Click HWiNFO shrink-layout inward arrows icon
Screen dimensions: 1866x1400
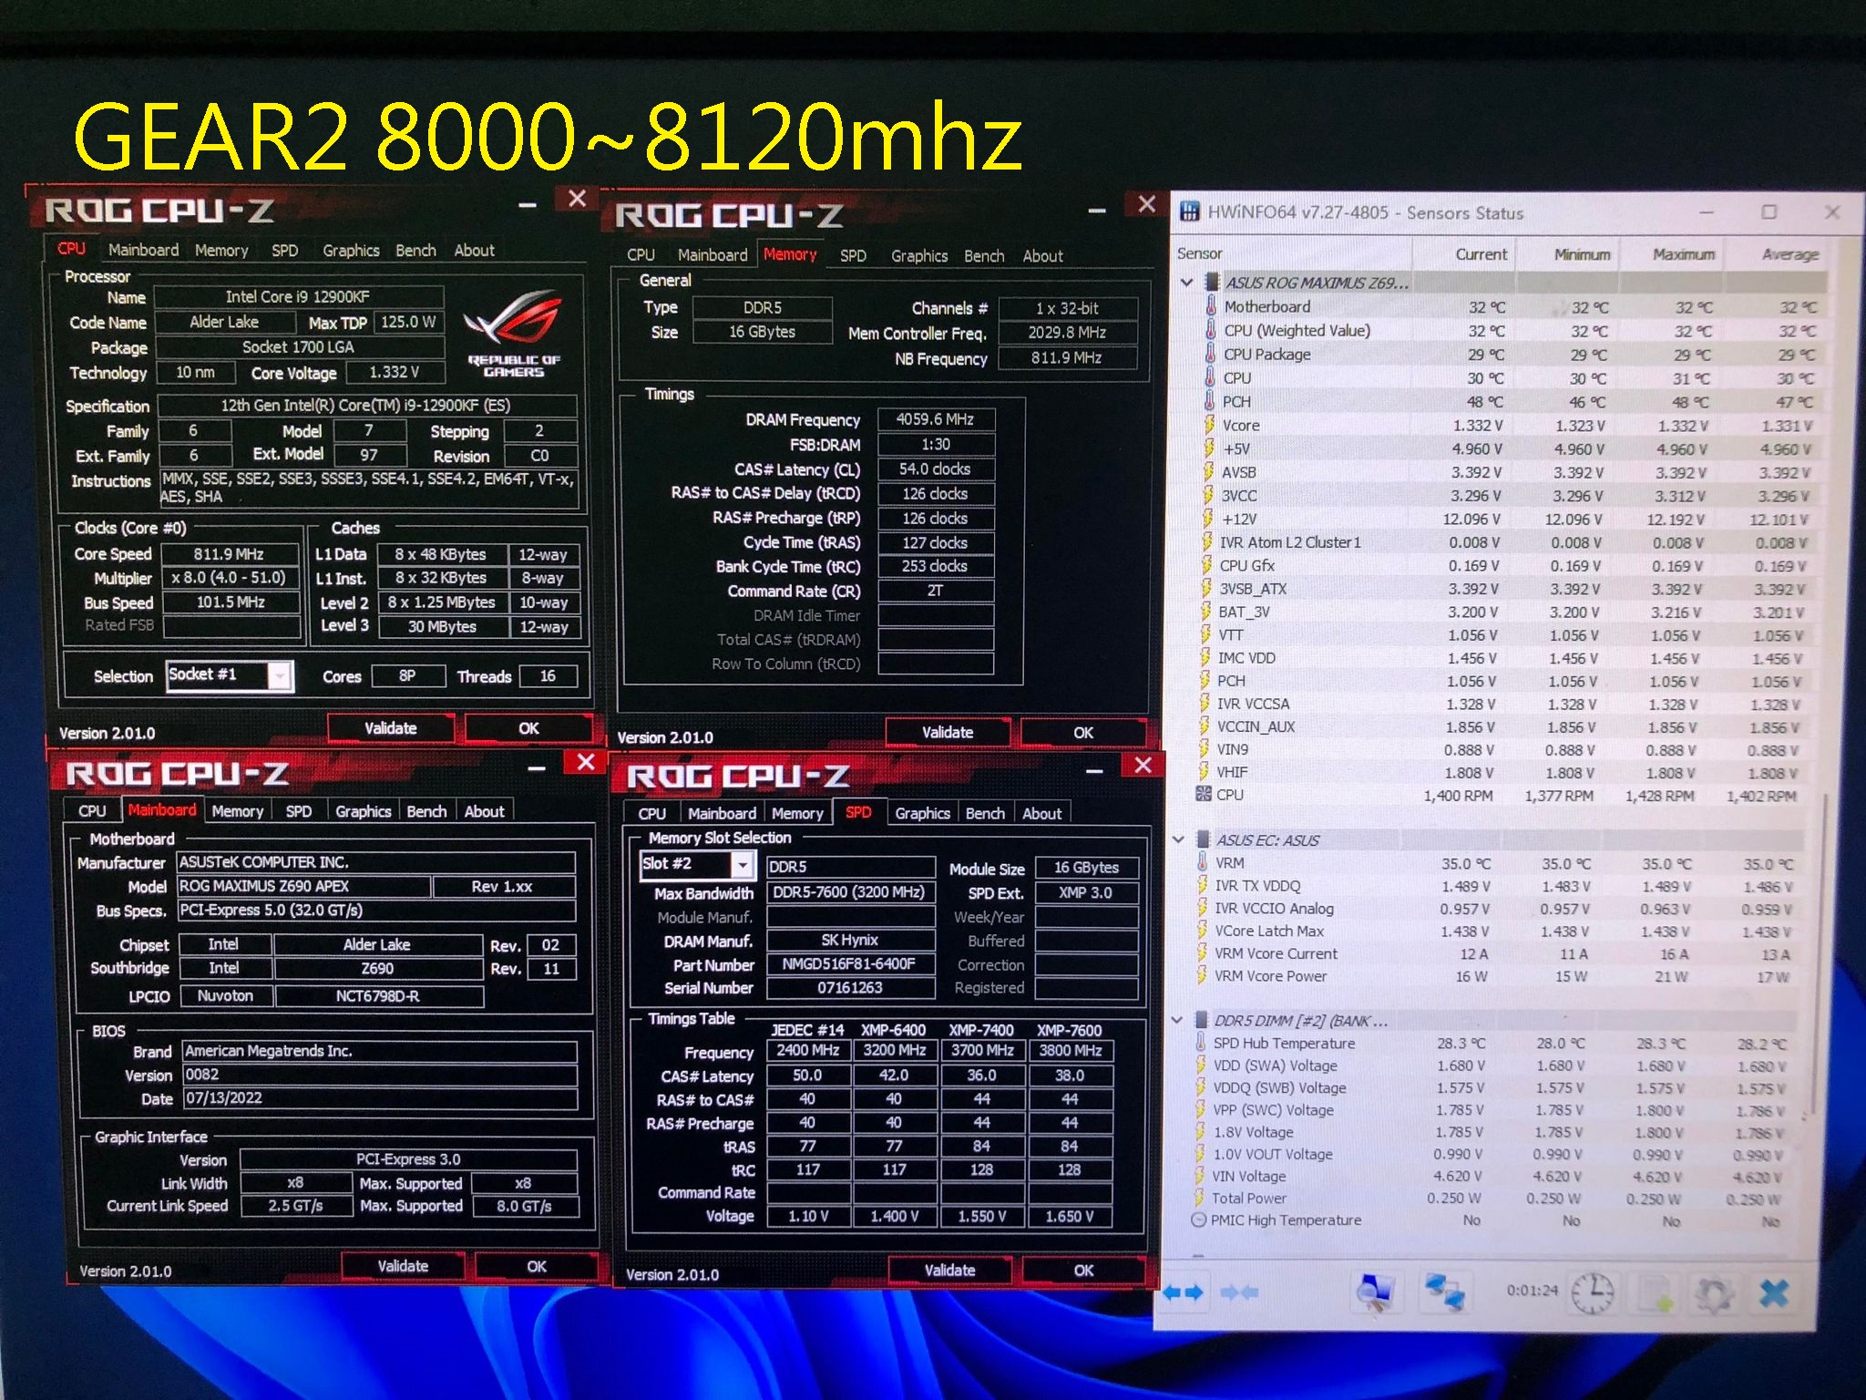(1240, 1292)
